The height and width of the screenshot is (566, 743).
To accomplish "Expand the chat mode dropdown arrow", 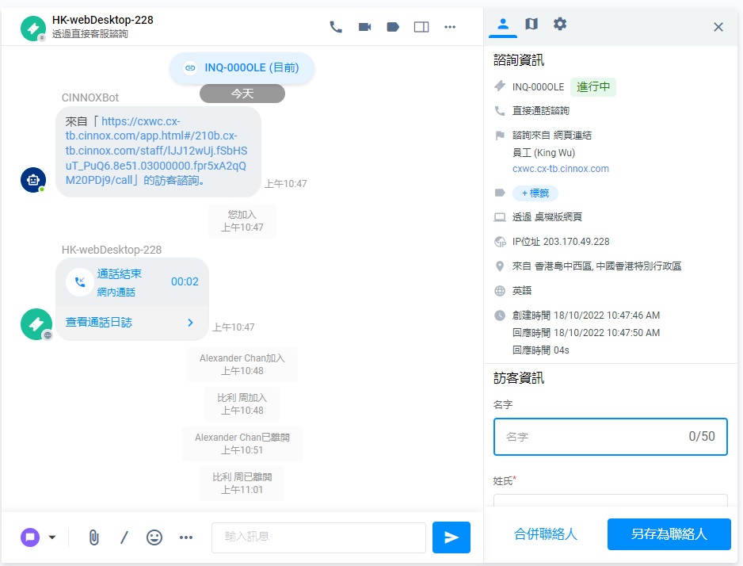I will (52, 537).
